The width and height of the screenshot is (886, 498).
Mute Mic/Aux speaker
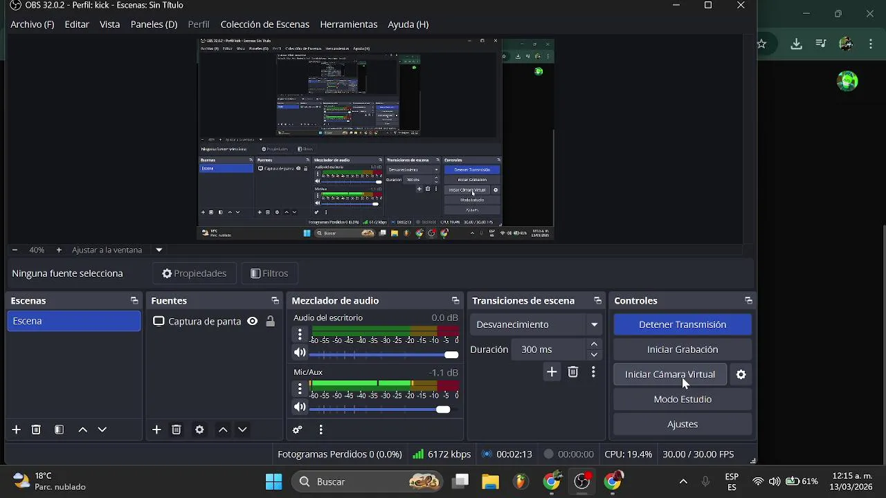(x=300, y=407)
